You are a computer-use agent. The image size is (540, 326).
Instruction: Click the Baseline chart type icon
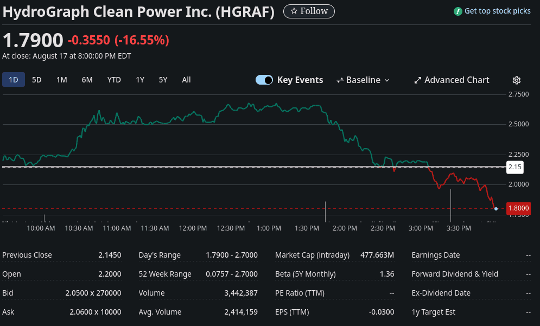coord(340,80)
